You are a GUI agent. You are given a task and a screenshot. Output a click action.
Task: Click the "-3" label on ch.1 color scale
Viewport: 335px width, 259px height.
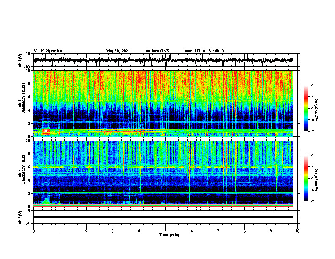(x=312, y=85)
